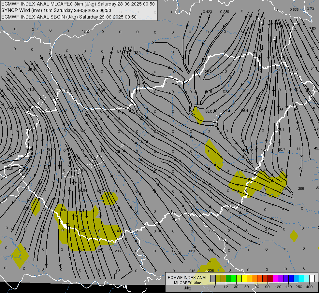Select the map value 56.0
The width and height of the screenshot is (319, 293).
pyautogui.click(x=209, y=111)
